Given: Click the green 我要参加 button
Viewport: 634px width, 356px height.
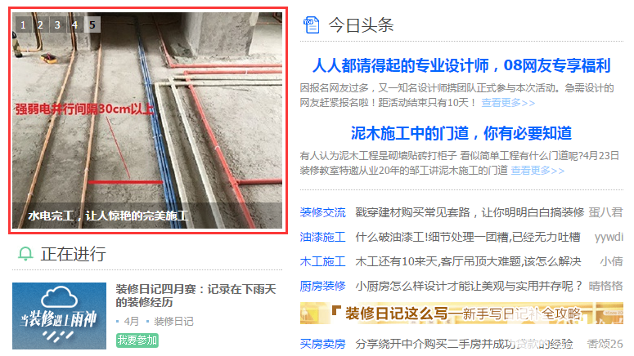Looking at the screenshot, I should 137,340.
